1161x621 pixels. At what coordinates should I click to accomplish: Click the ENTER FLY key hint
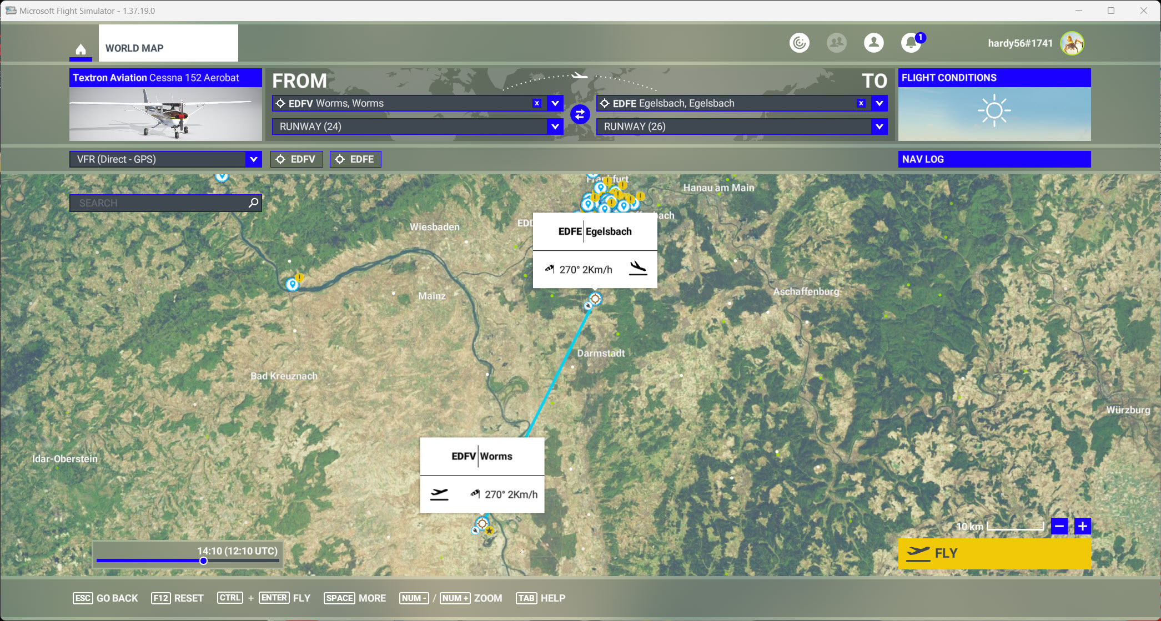285,598
